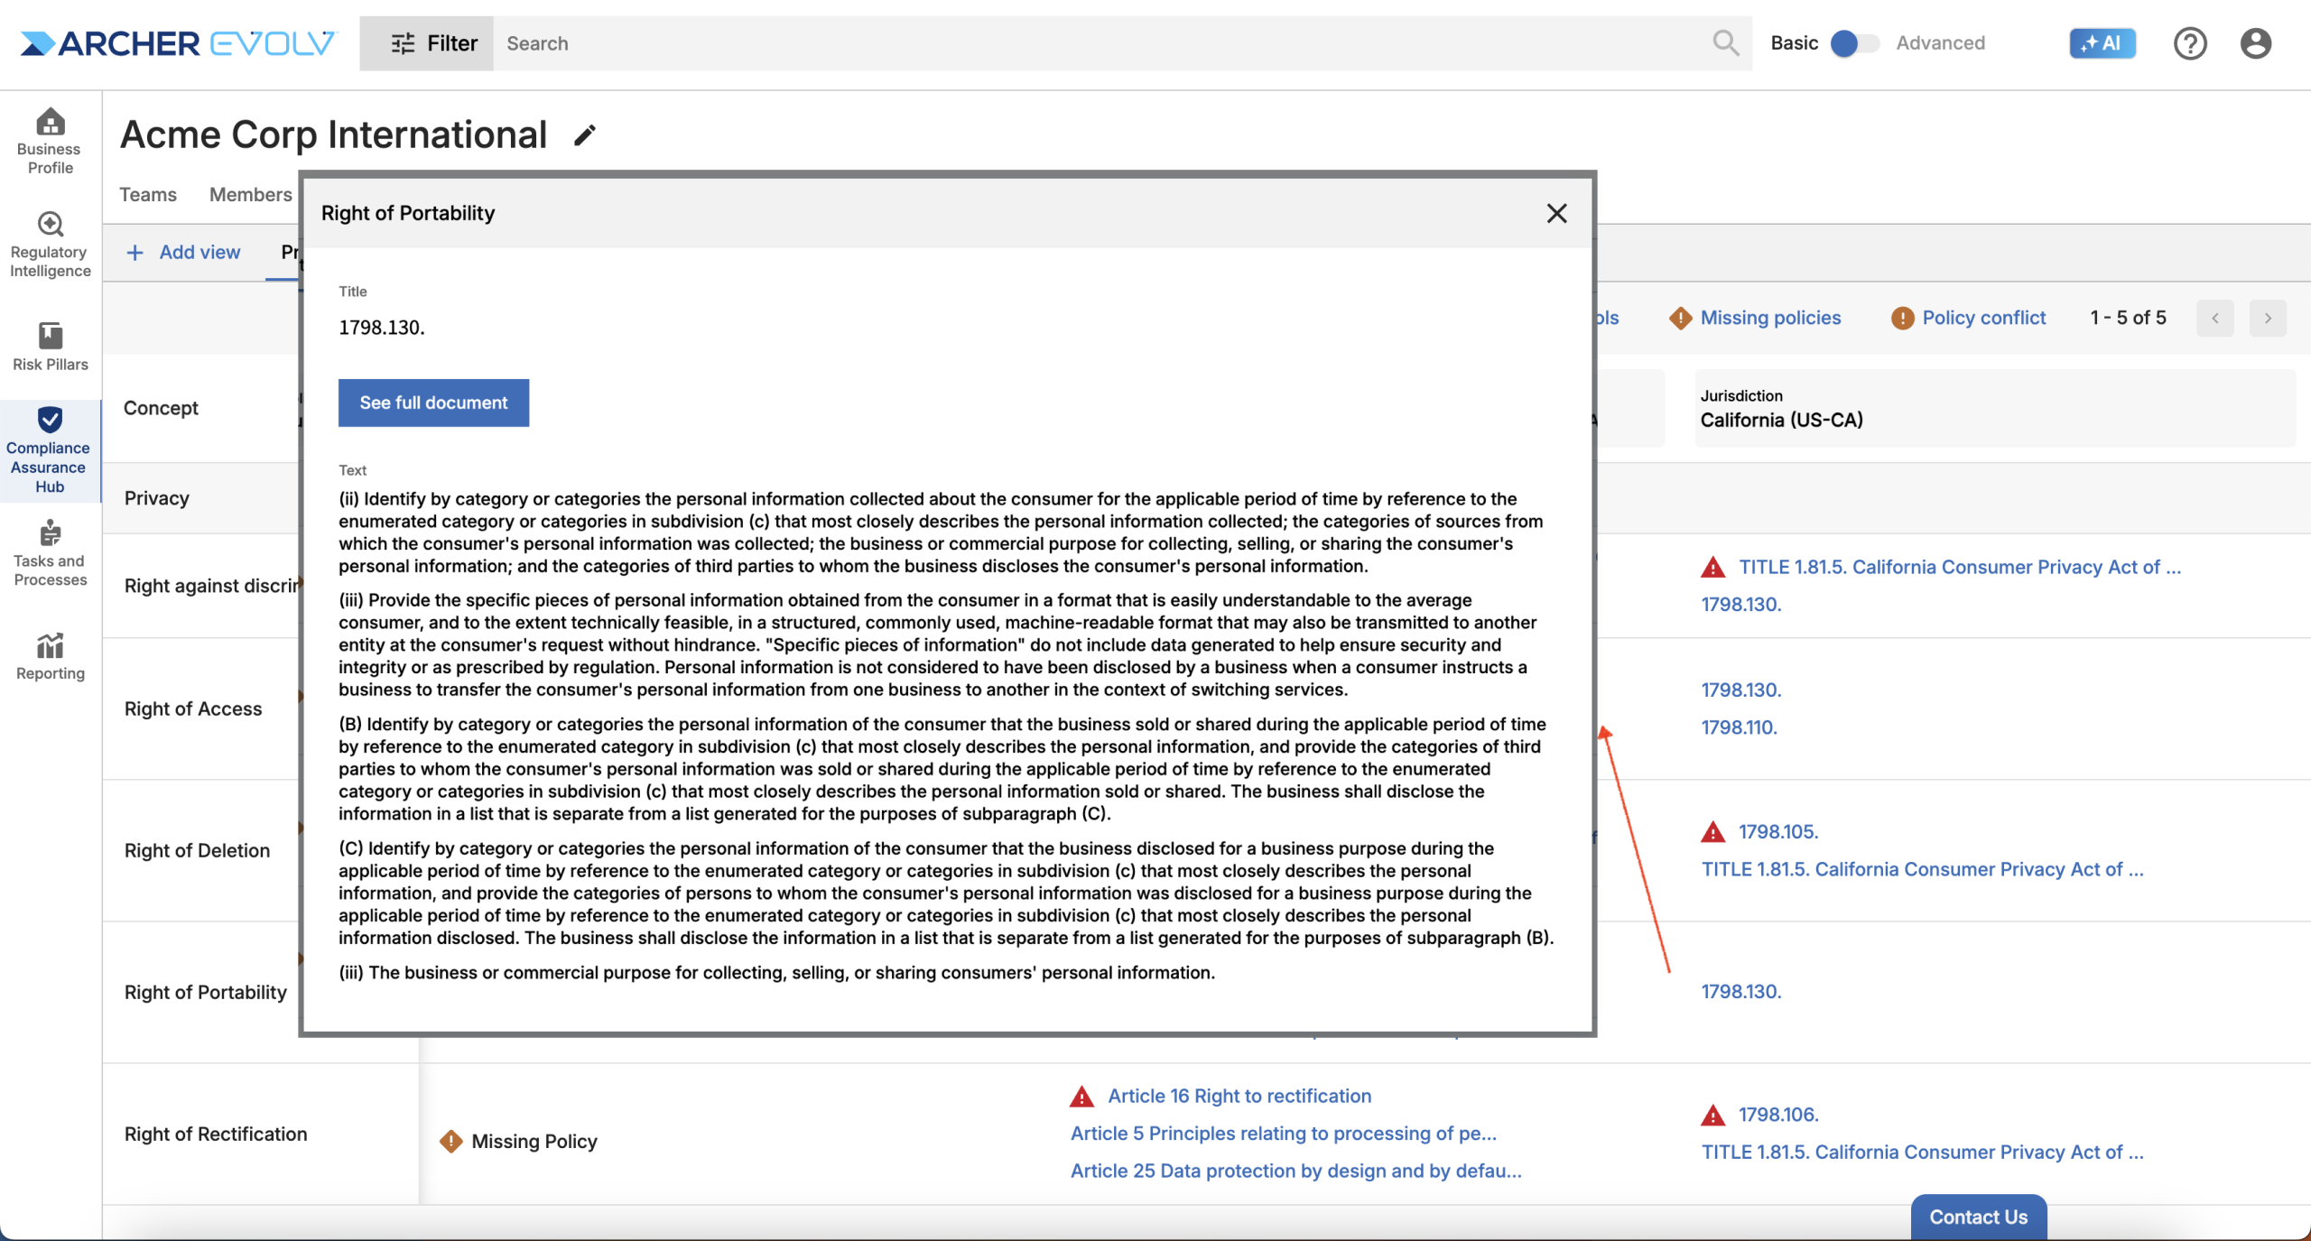The image size is (2311, 1241).
Task: Open the Filter panel
Action: (x=427, y=42)
